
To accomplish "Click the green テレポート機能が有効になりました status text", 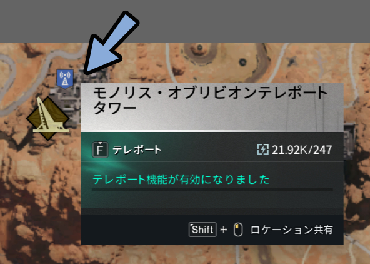I will point(181,180).
